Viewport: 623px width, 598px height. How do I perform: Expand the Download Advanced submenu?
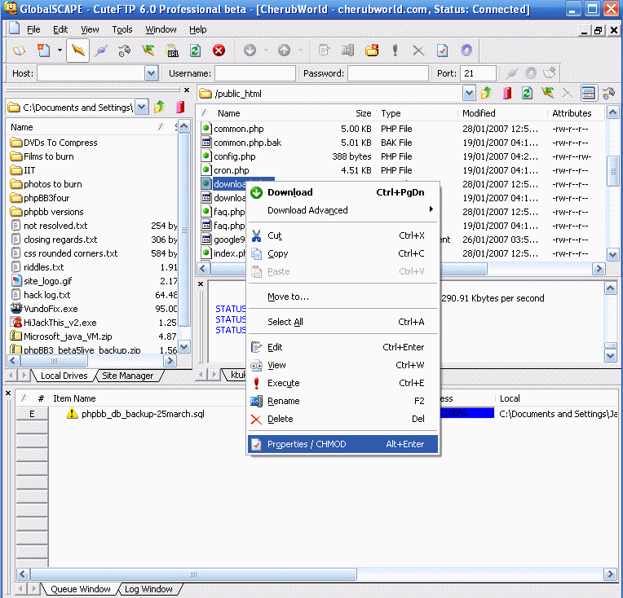(x=342, y=210)
